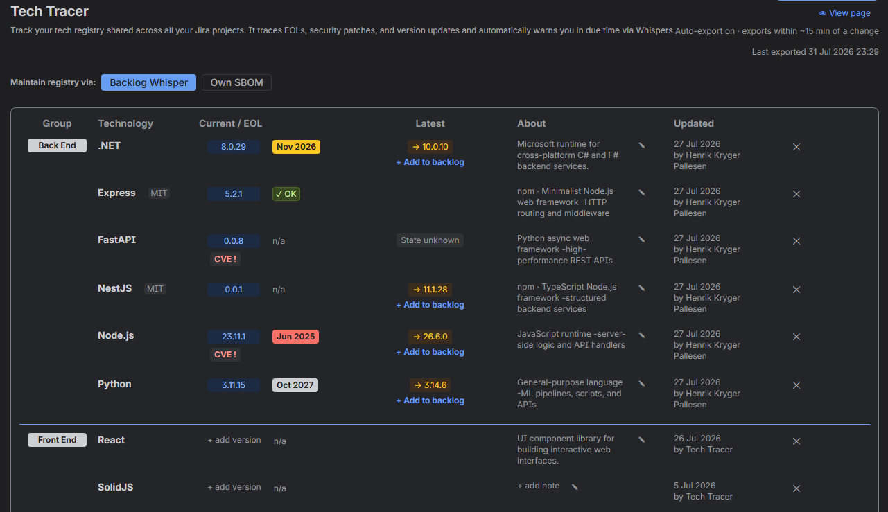Click the FastAPI CVE warning badge
The height and width of the screenshot is (512, 888).
[x=225, y=259]
